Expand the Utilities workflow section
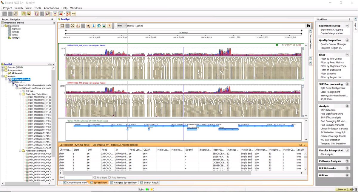This screenshot has height=192, width=358. (x=347, y=175)
